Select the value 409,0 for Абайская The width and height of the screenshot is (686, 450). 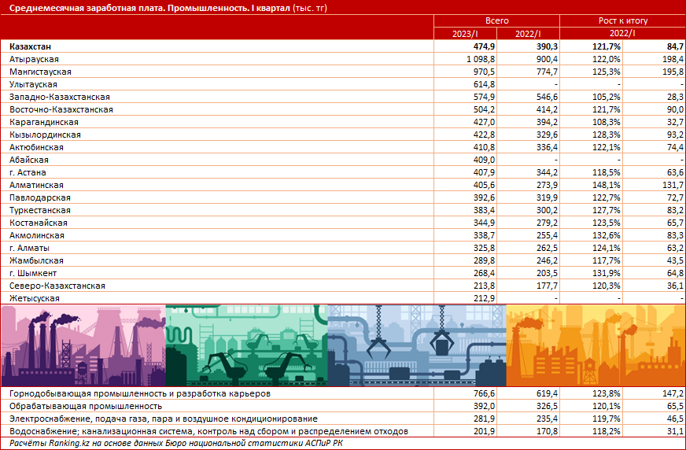pos(484,160)
